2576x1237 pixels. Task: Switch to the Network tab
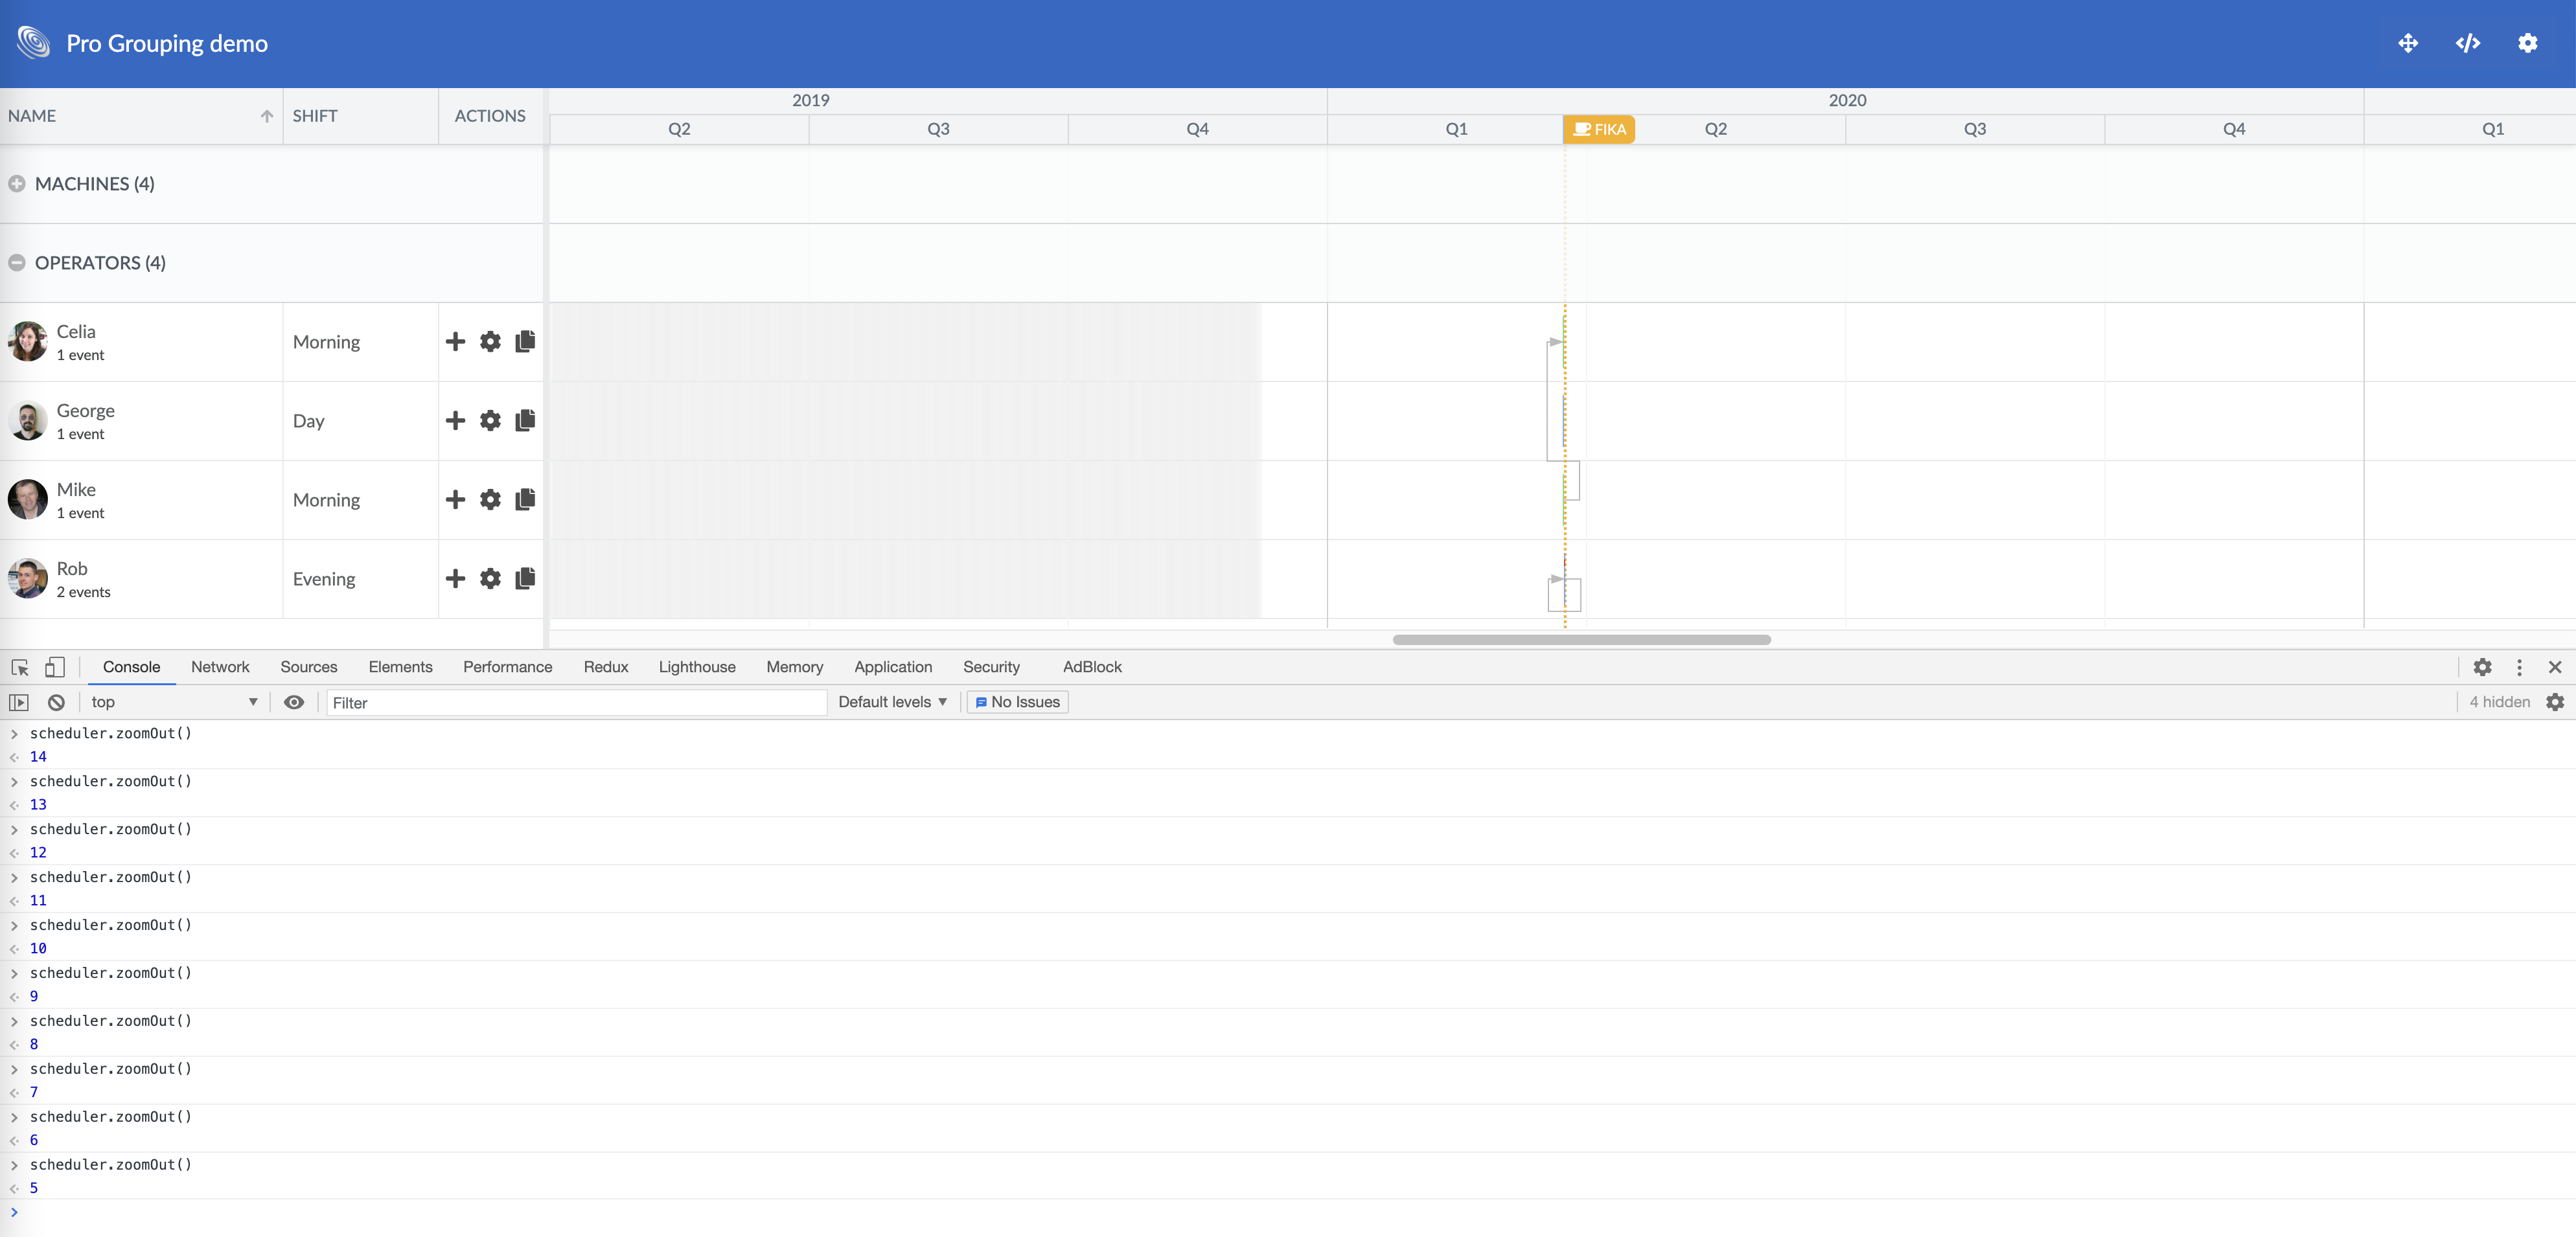(x=220, y=667)
